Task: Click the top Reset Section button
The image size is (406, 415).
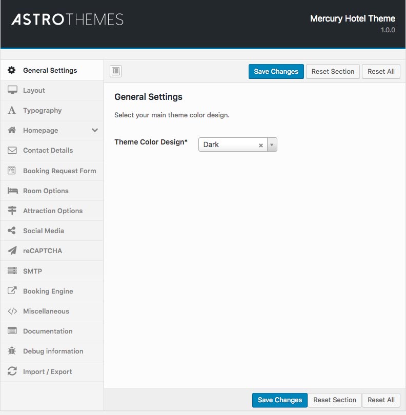Action: coord(333,71)
